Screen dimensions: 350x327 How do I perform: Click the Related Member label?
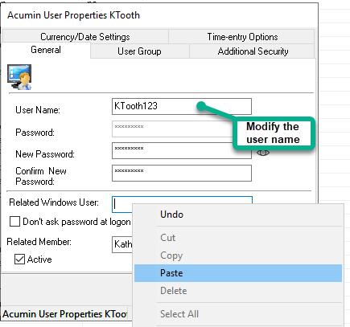coord(39,242)
